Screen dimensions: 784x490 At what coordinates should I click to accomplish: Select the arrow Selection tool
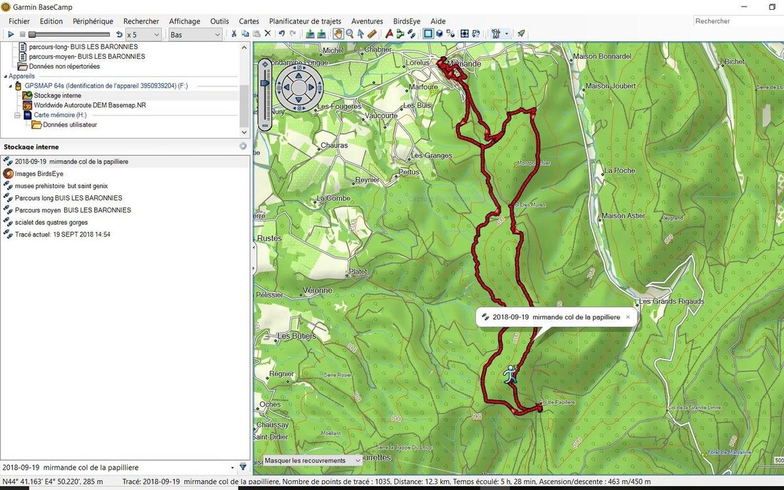[360, 34]
